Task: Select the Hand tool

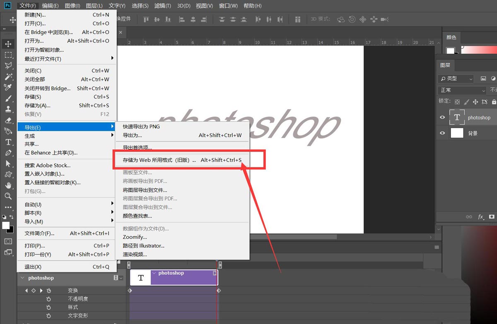Action: pyautogui.click(x=8, y=185)
